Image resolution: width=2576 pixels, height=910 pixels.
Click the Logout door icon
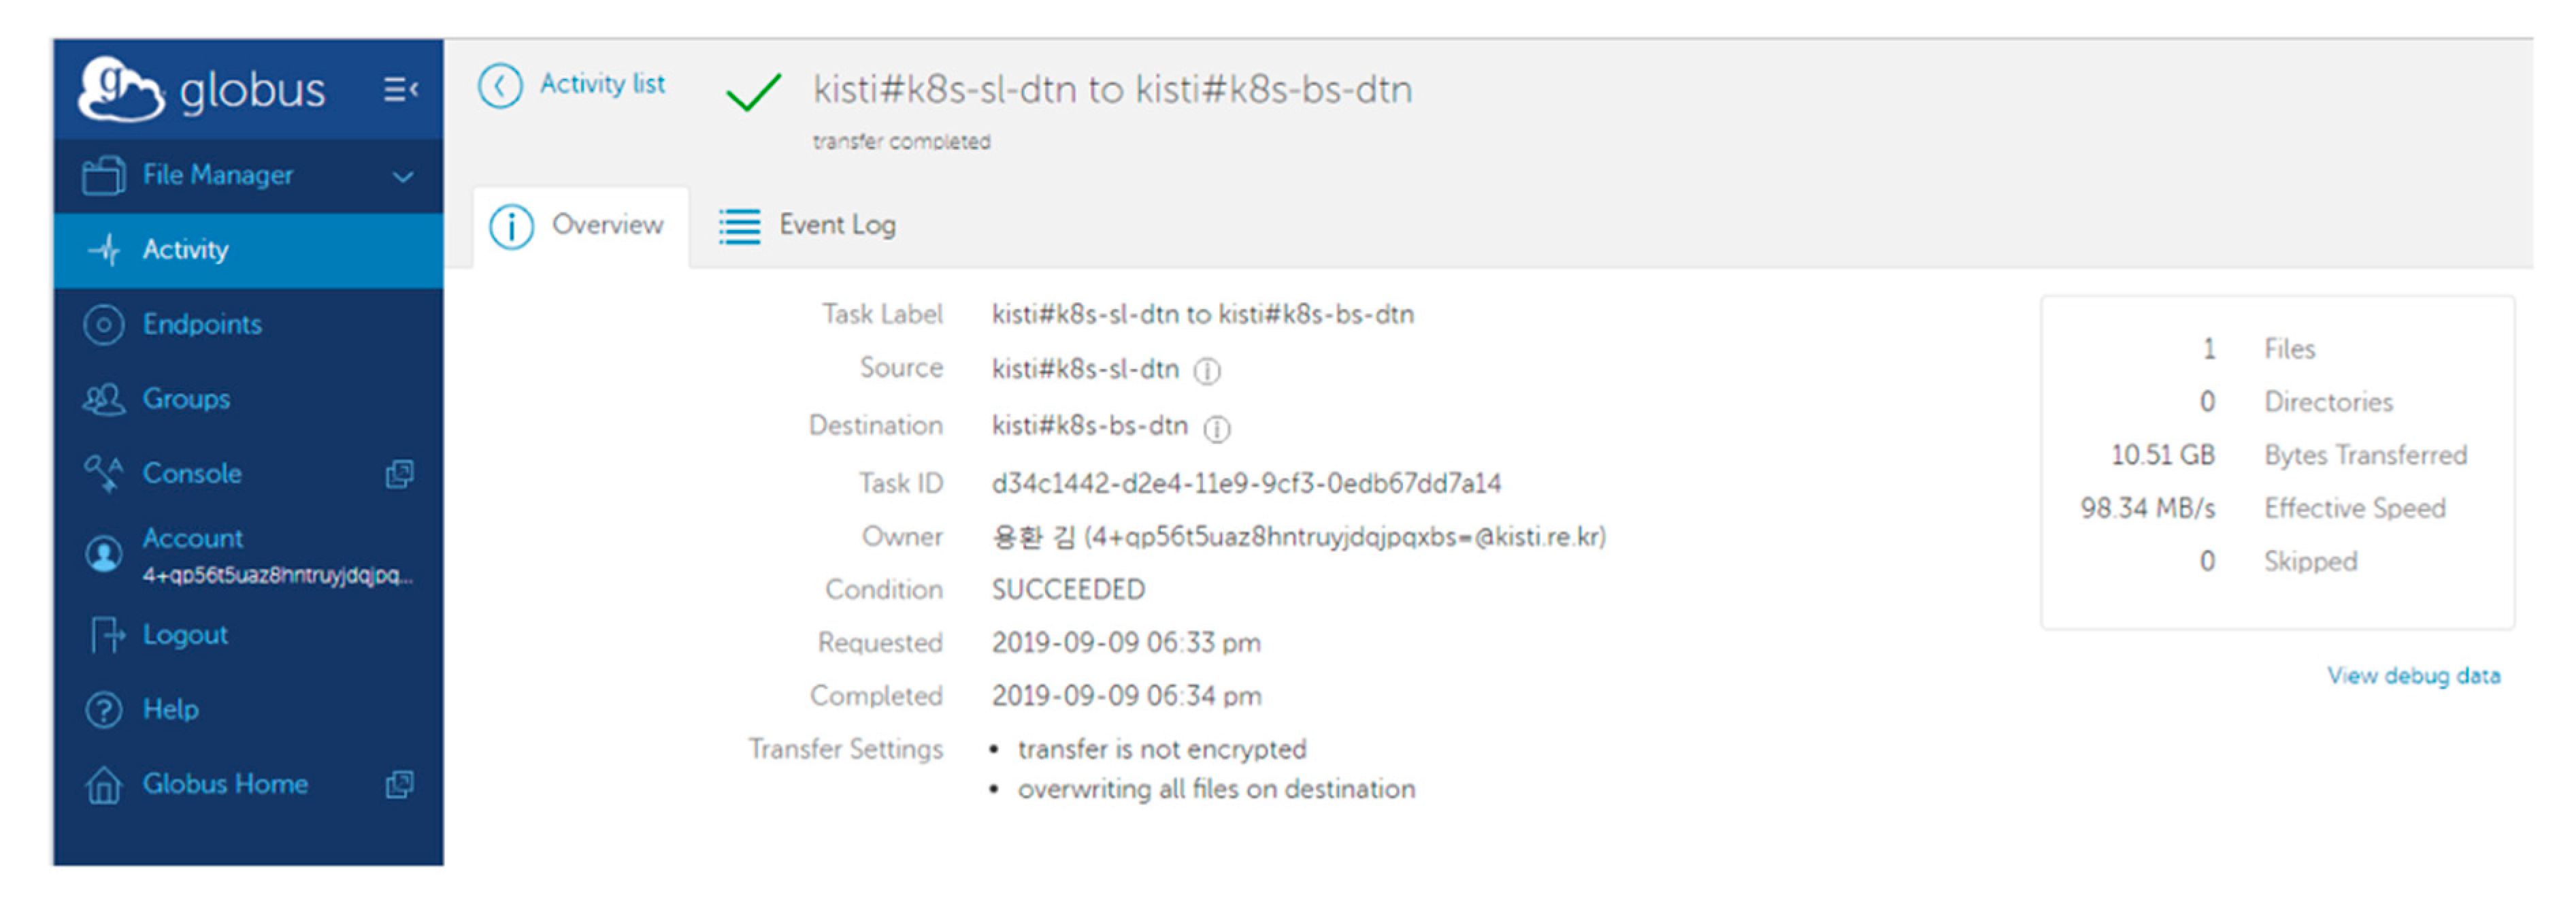(106, 635)
